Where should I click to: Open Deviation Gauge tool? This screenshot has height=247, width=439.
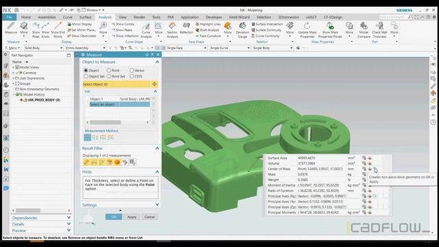(x=242, y=30)
